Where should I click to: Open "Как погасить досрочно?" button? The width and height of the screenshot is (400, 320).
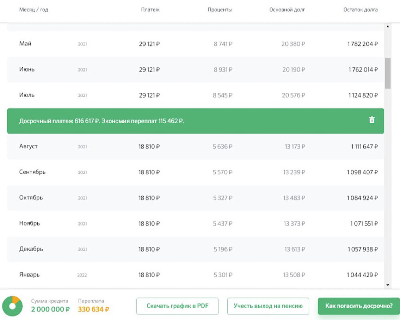(359, 306)
